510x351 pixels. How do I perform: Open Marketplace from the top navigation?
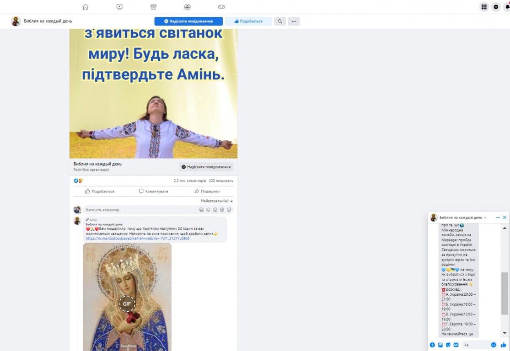point(153,7)
